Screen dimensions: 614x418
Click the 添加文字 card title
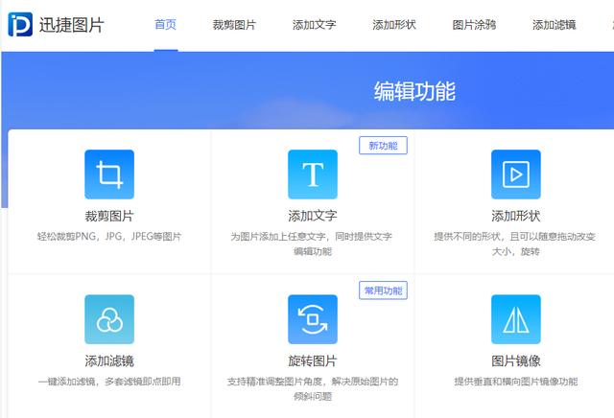coord(313,216)
